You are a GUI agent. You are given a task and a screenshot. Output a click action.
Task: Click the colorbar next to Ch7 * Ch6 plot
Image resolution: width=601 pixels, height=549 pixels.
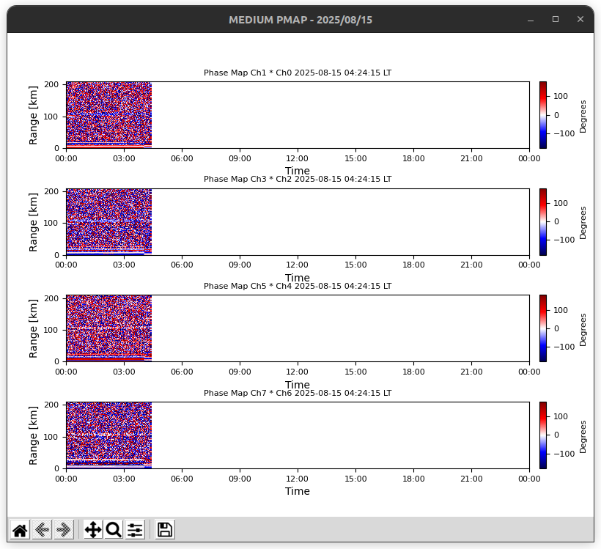[543, 435]
